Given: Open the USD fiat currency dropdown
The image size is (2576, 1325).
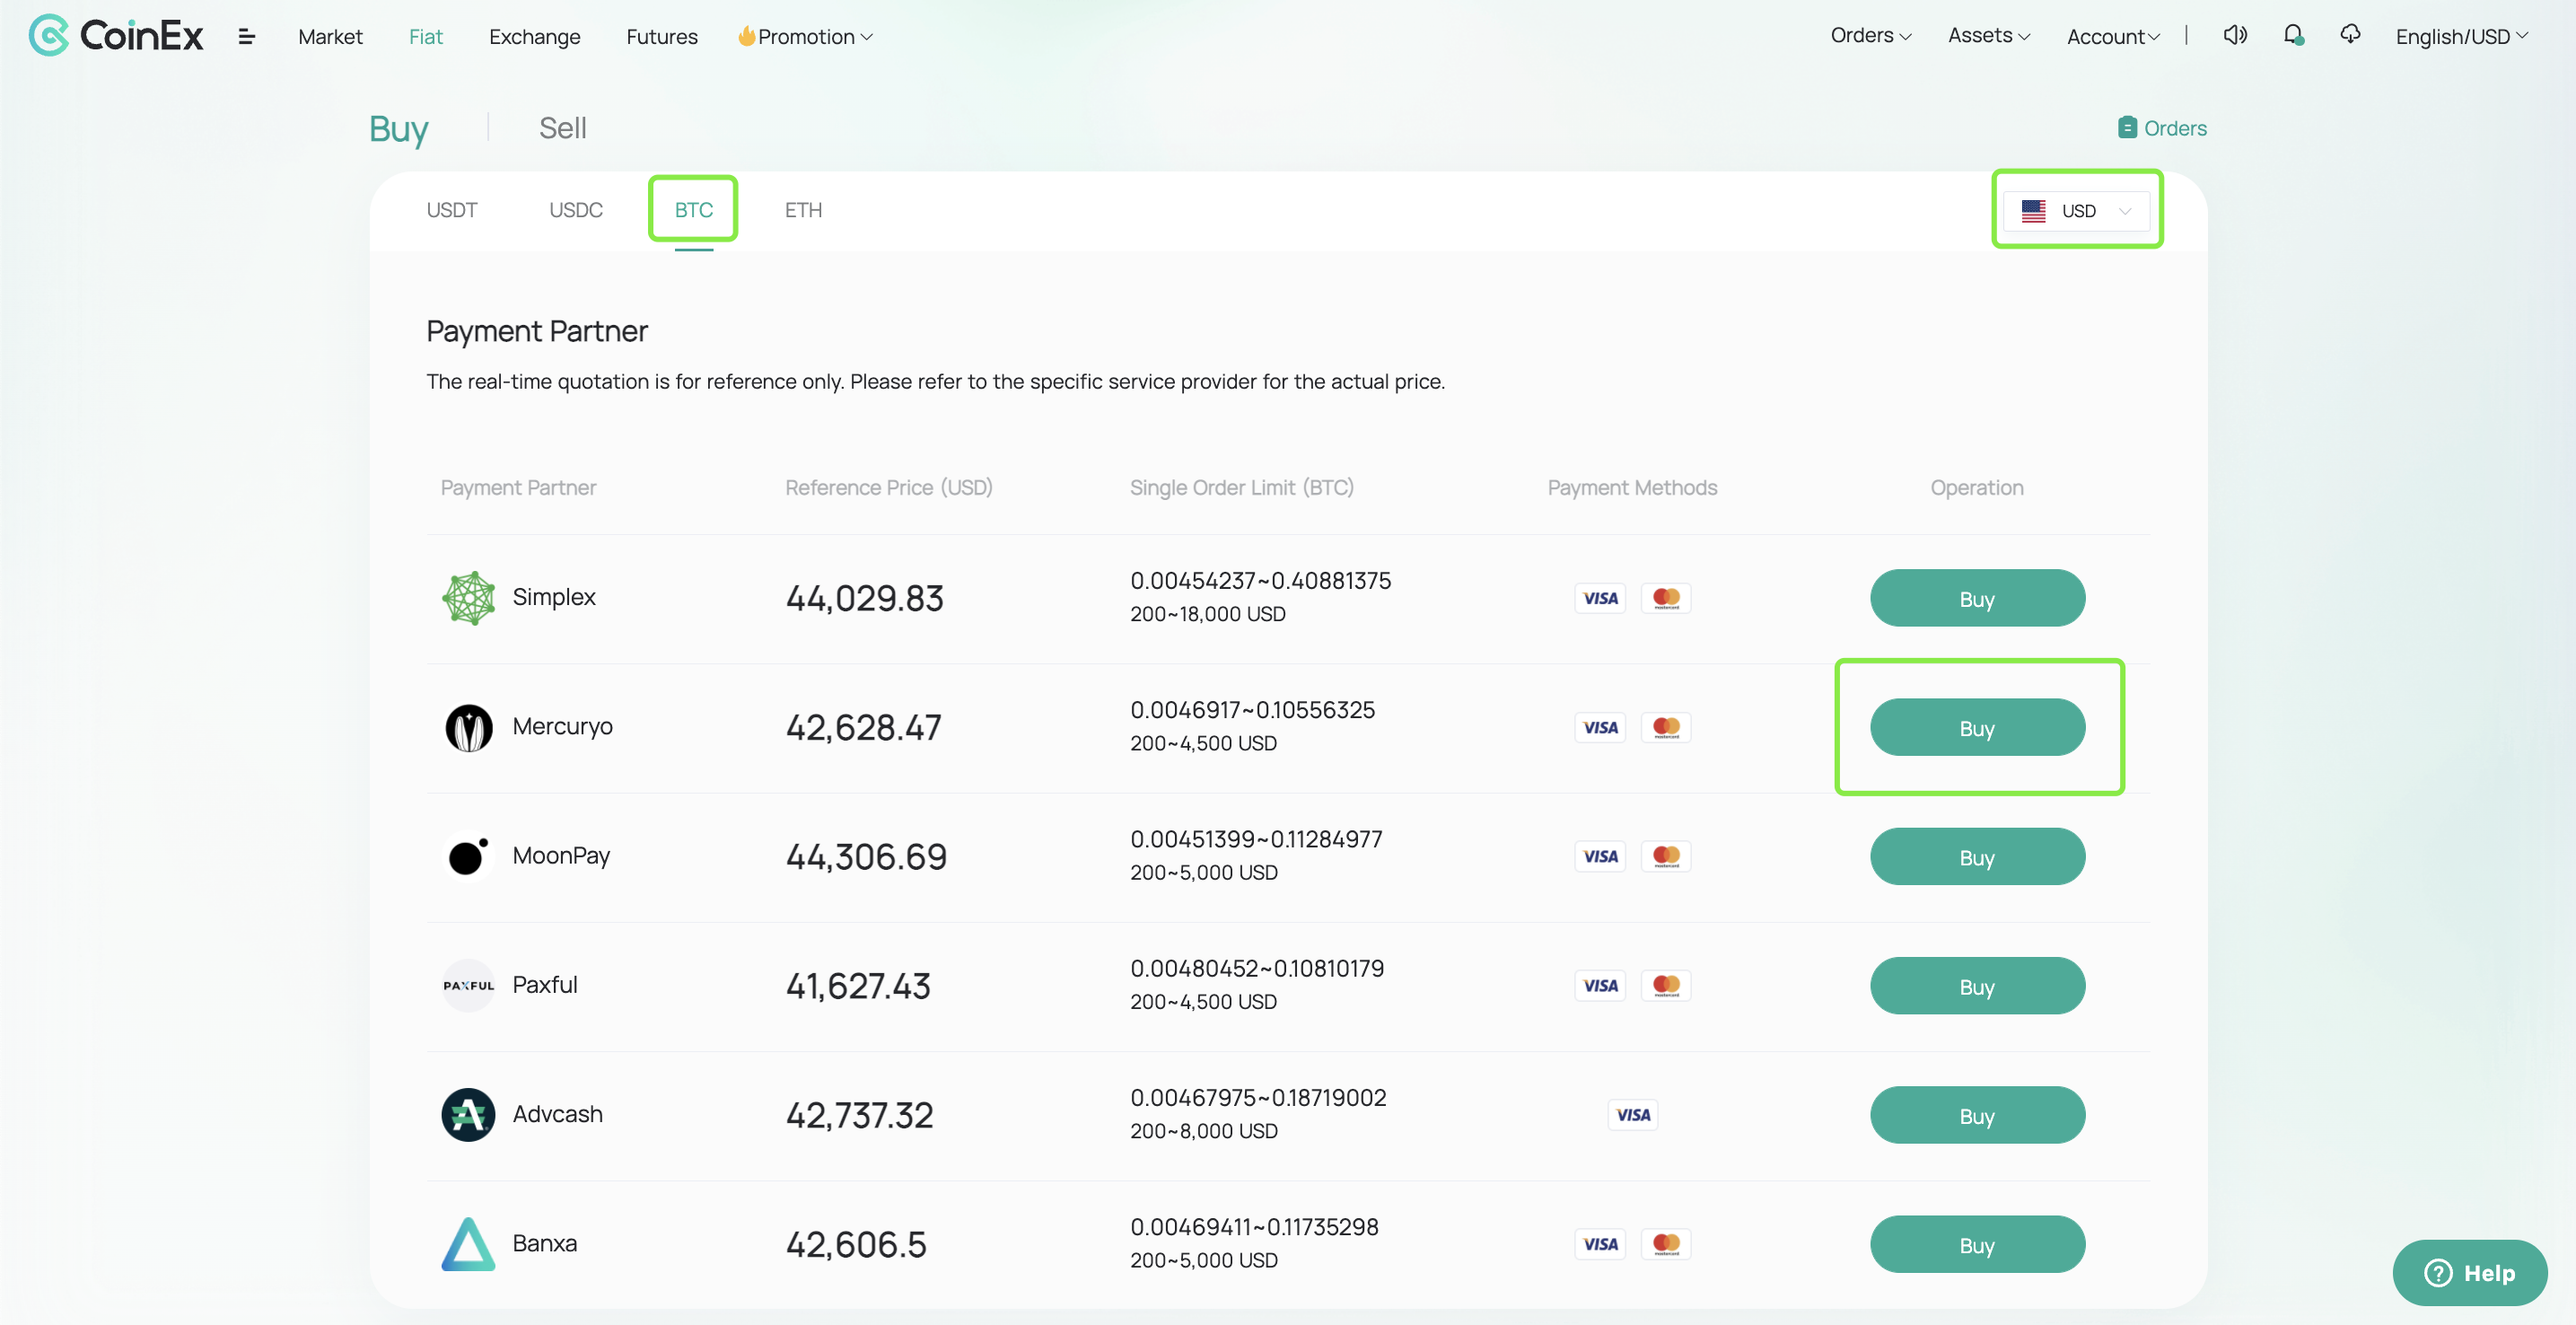Looking at the screenshot, I should (x=2076, y=211).
